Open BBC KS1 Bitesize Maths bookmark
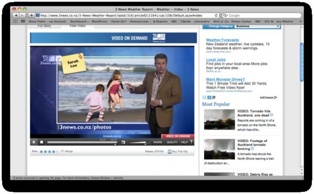314x194 pixels. [x=274, y=21]
